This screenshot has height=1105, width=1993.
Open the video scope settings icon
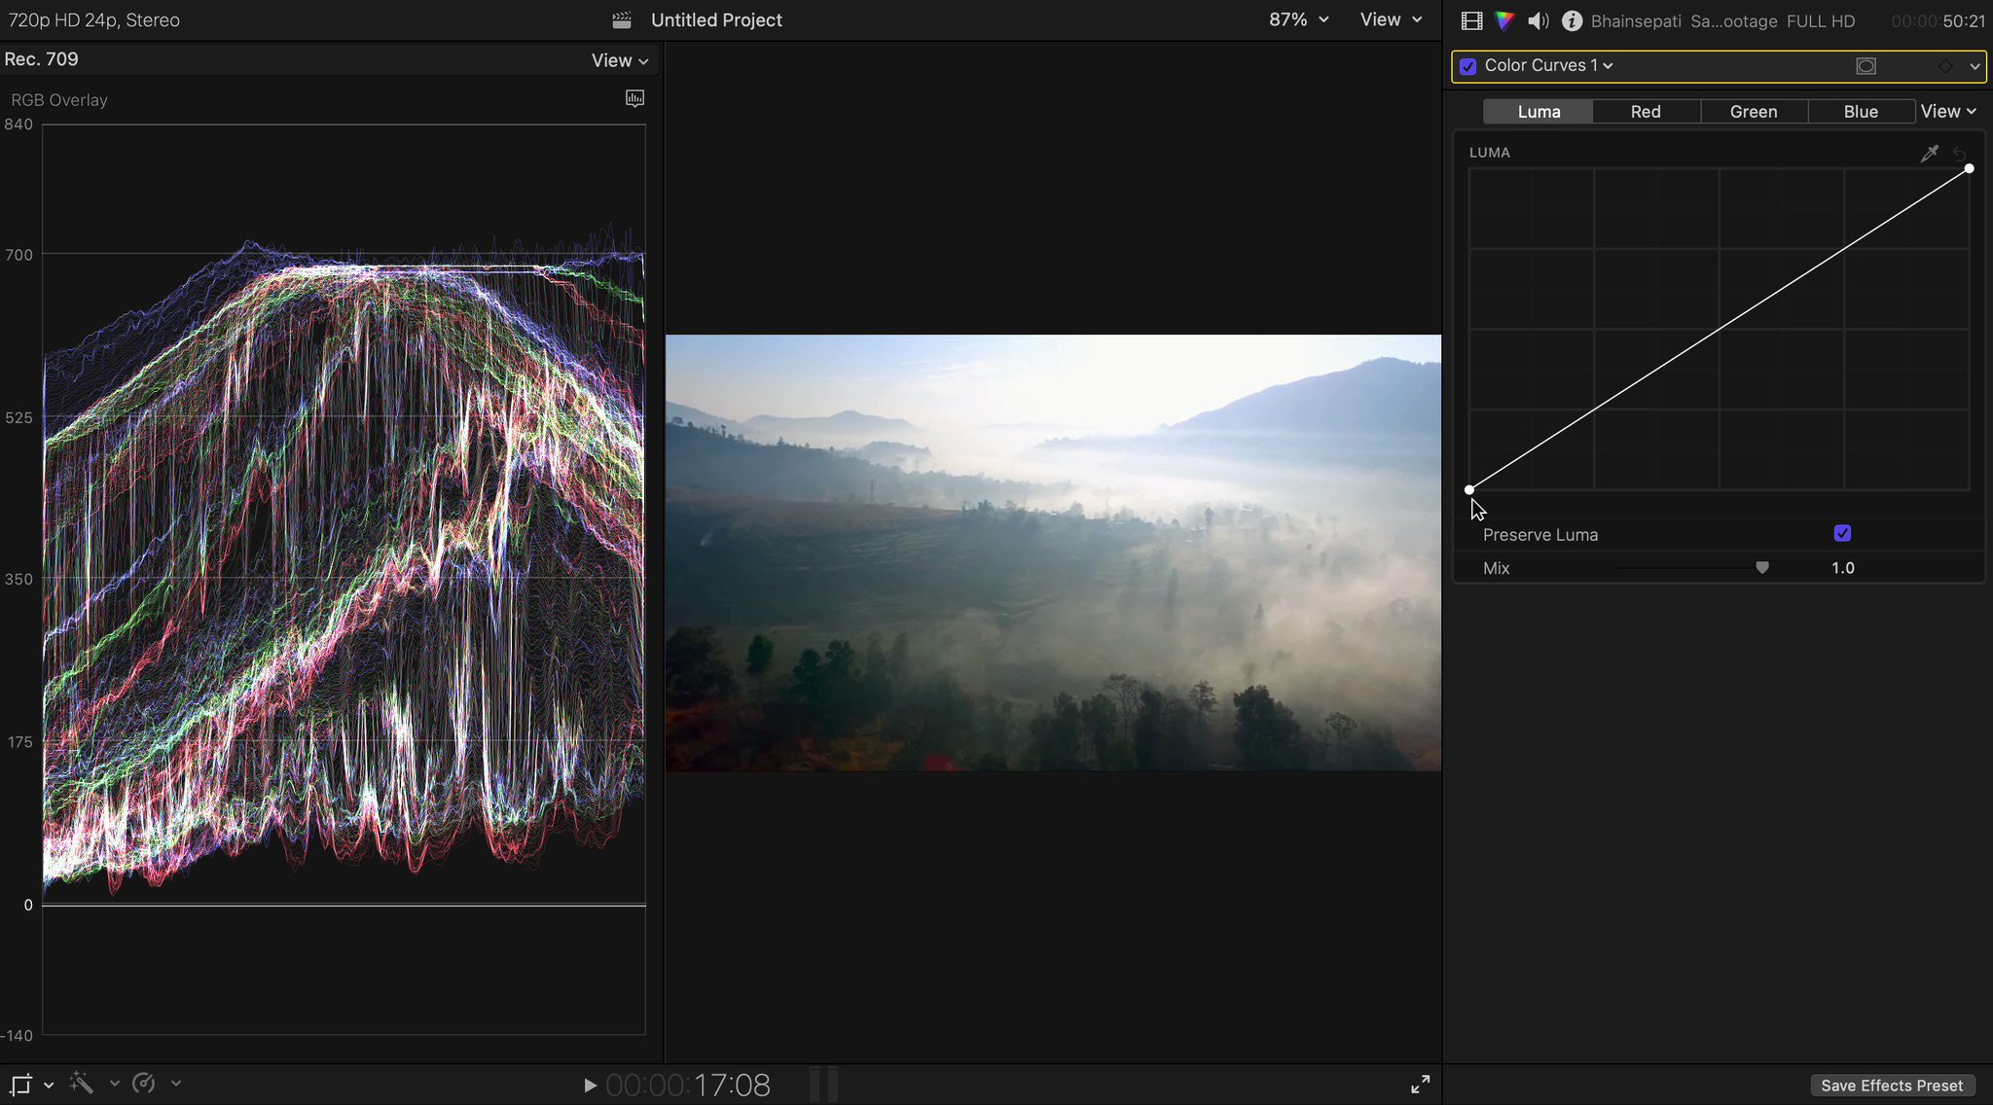click(x=634, y=98)
